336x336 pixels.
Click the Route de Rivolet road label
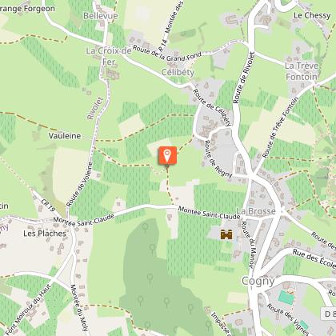(244, 78)
